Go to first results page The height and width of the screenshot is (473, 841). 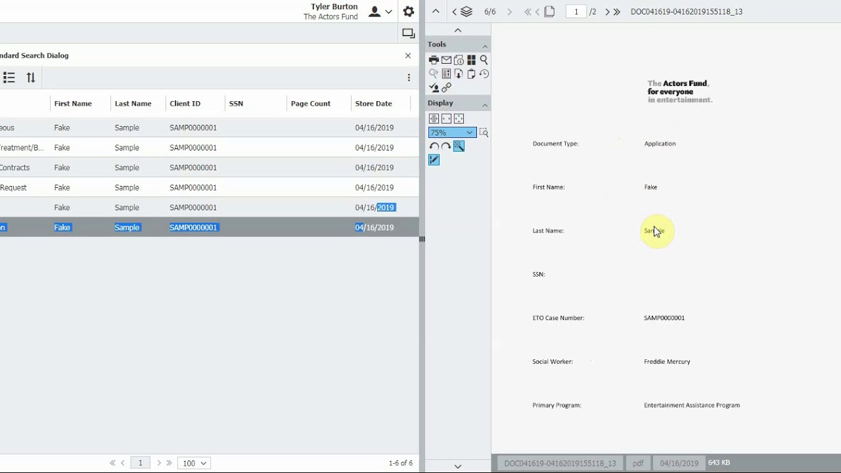point(112,463)
